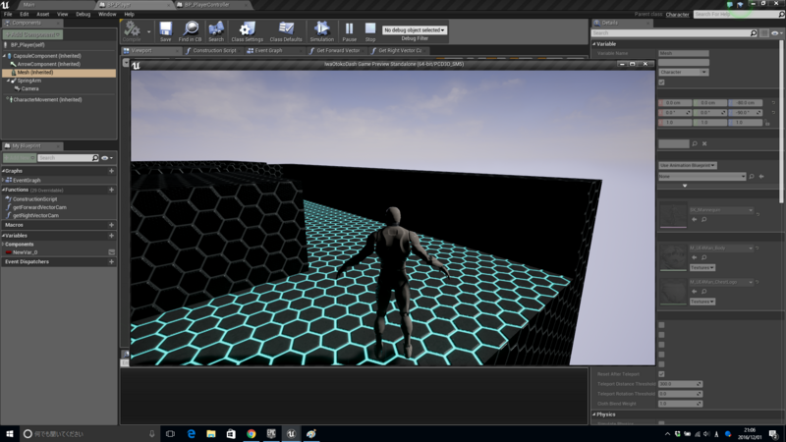Switch to Event Graph tab
This screenshot has height=442, width=786.
pyautogui.click(x=268, y=51)
